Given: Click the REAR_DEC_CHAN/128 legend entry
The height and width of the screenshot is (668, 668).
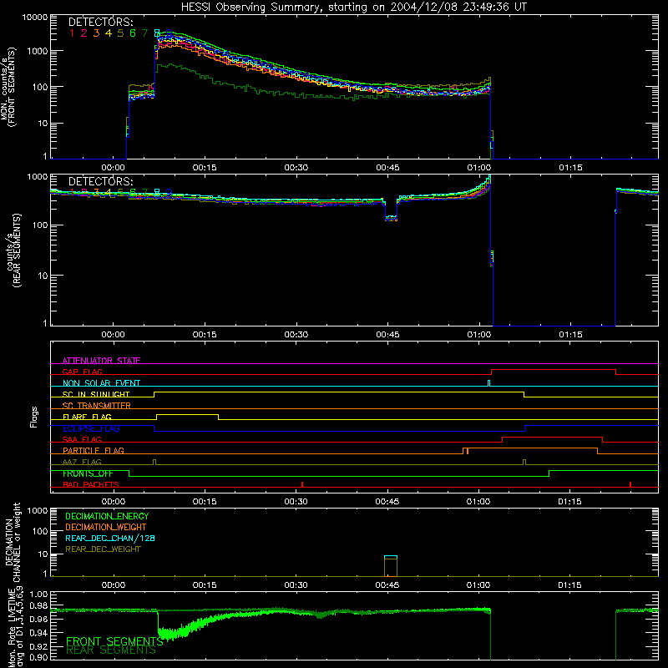Looking at the screenshot, I should pyautogui.click(x=110, y=538).
